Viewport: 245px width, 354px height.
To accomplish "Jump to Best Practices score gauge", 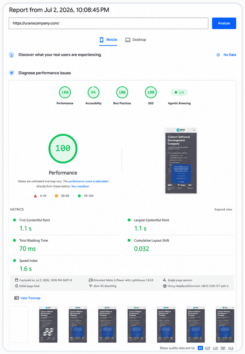I will 122,92.
